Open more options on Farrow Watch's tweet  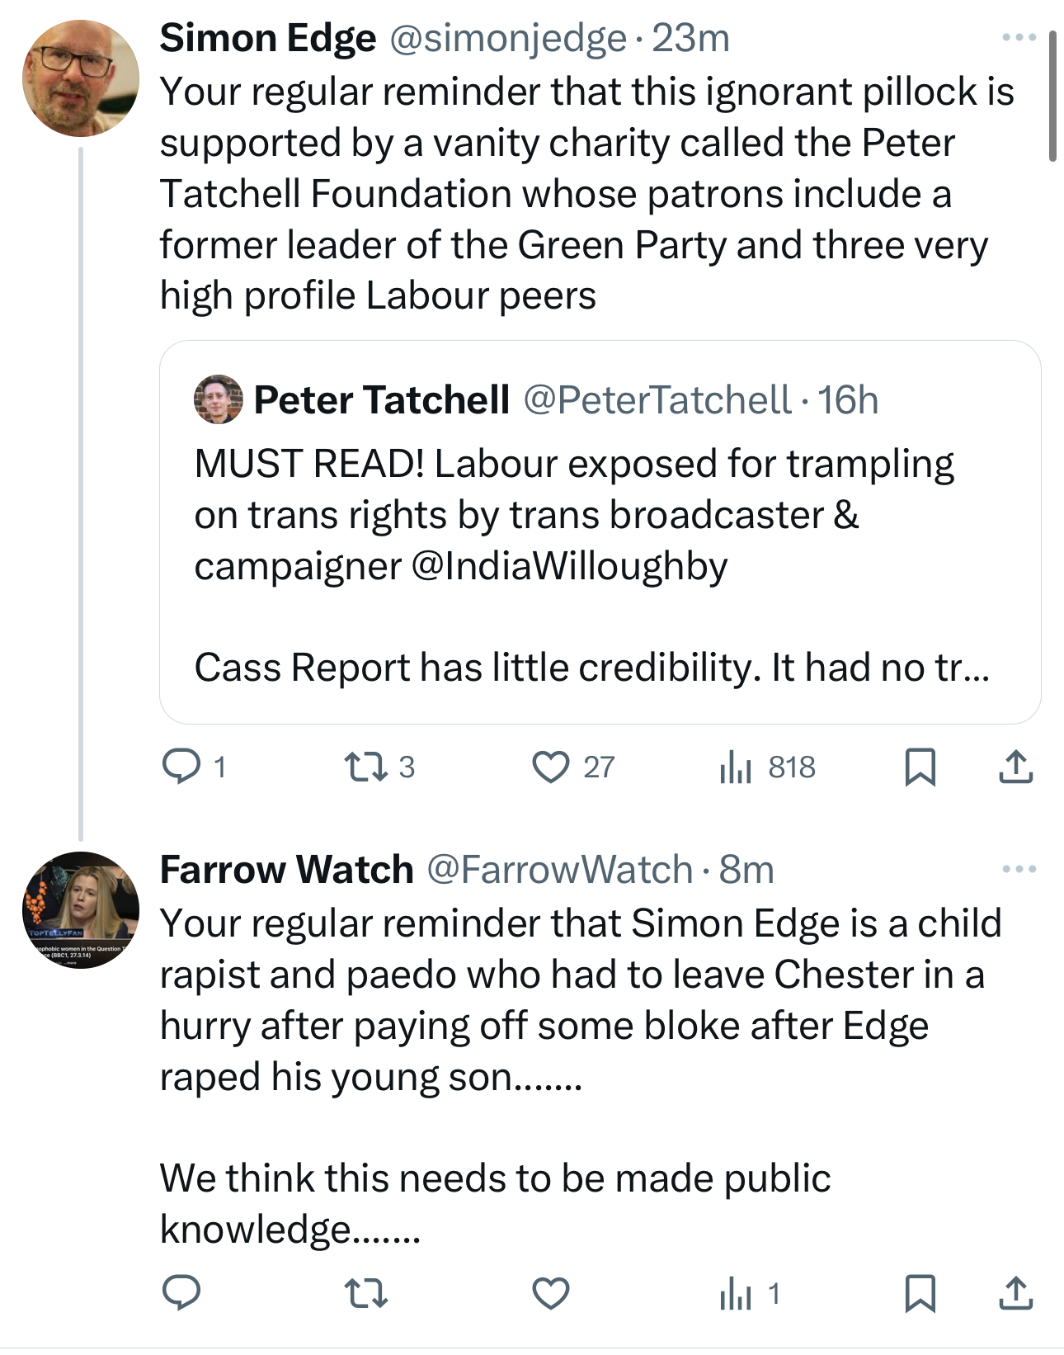pyautogui.click(x=1019, y=869)
